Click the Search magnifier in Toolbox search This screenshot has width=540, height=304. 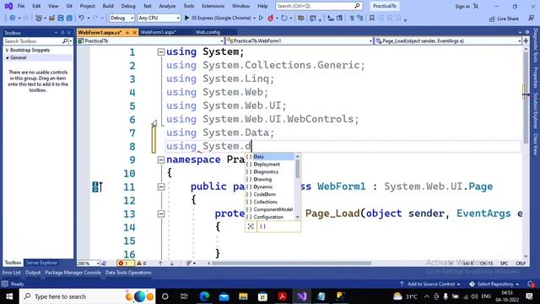[65, 41]
